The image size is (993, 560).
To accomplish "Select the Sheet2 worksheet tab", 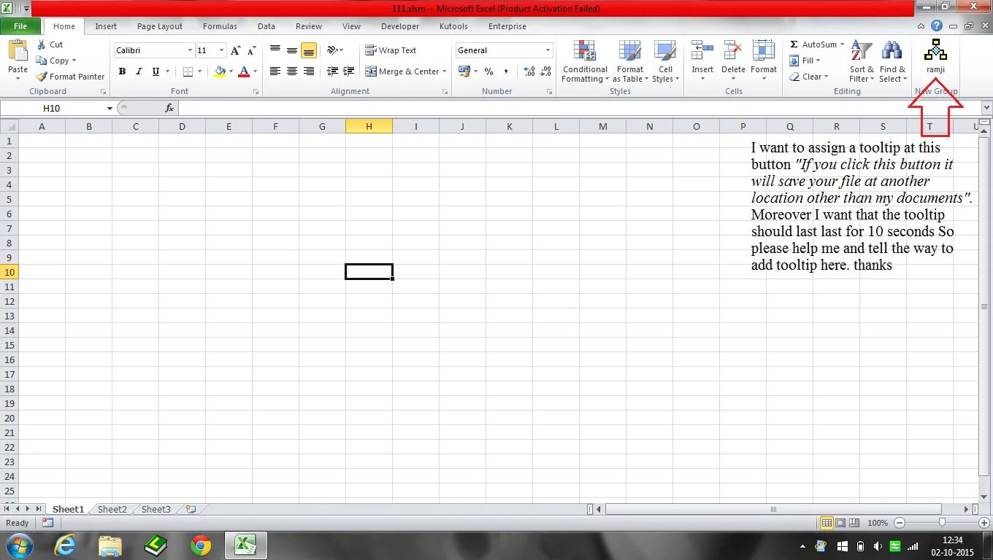I will pyautogui.click(x=112, y=509).
